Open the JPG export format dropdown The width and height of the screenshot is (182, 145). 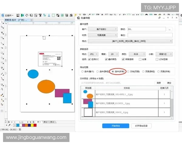click(x=93, y=54)
